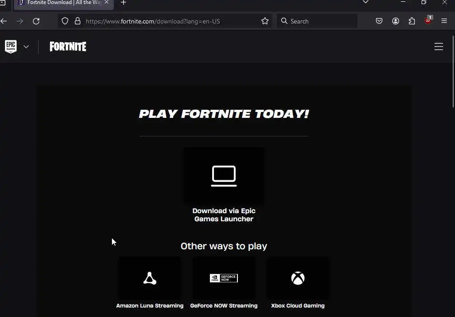This screenshot has height=317, width=455.
Task: Open the extensions puzzle icon
Action: 412,21
